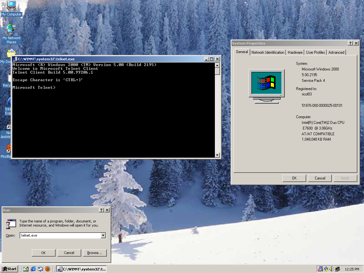This screenshot has width=364, height=273.
Task: Click the telnet scrollbar up arrow
Action: [x=217, y=65]
